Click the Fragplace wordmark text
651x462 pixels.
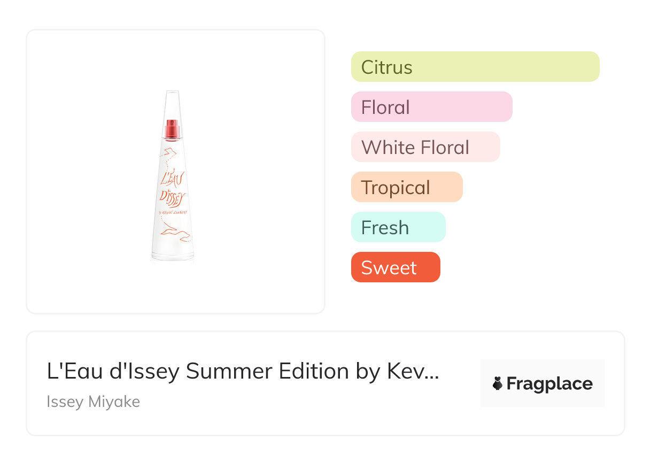click(549, 383)
